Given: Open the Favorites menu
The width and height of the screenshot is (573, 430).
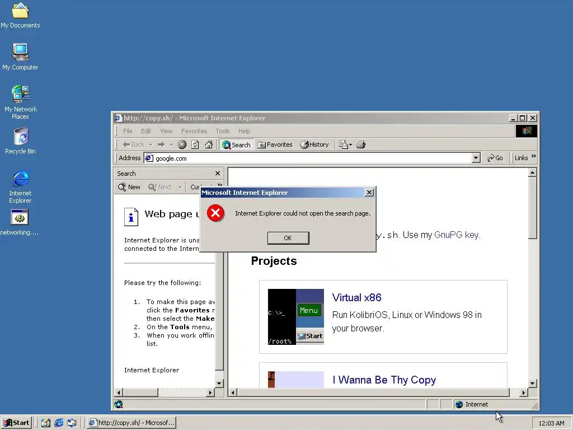Looking at the screenshot, I should 194,131.
